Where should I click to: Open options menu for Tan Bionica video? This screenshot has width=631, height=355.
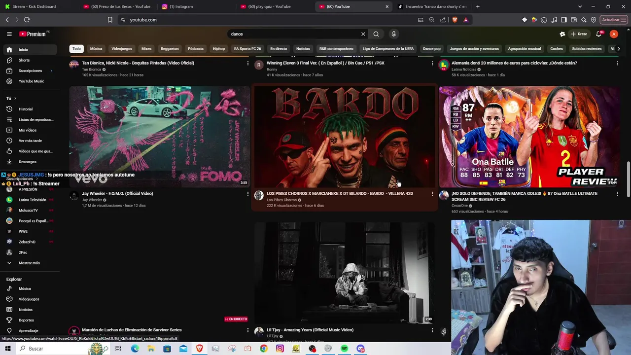click(x=248, y=63)
